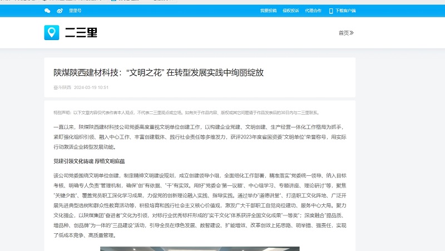Click the phone icon beside 下载客户端
Image resolution: width=445 pixels, height=251 pixels.
331,11
